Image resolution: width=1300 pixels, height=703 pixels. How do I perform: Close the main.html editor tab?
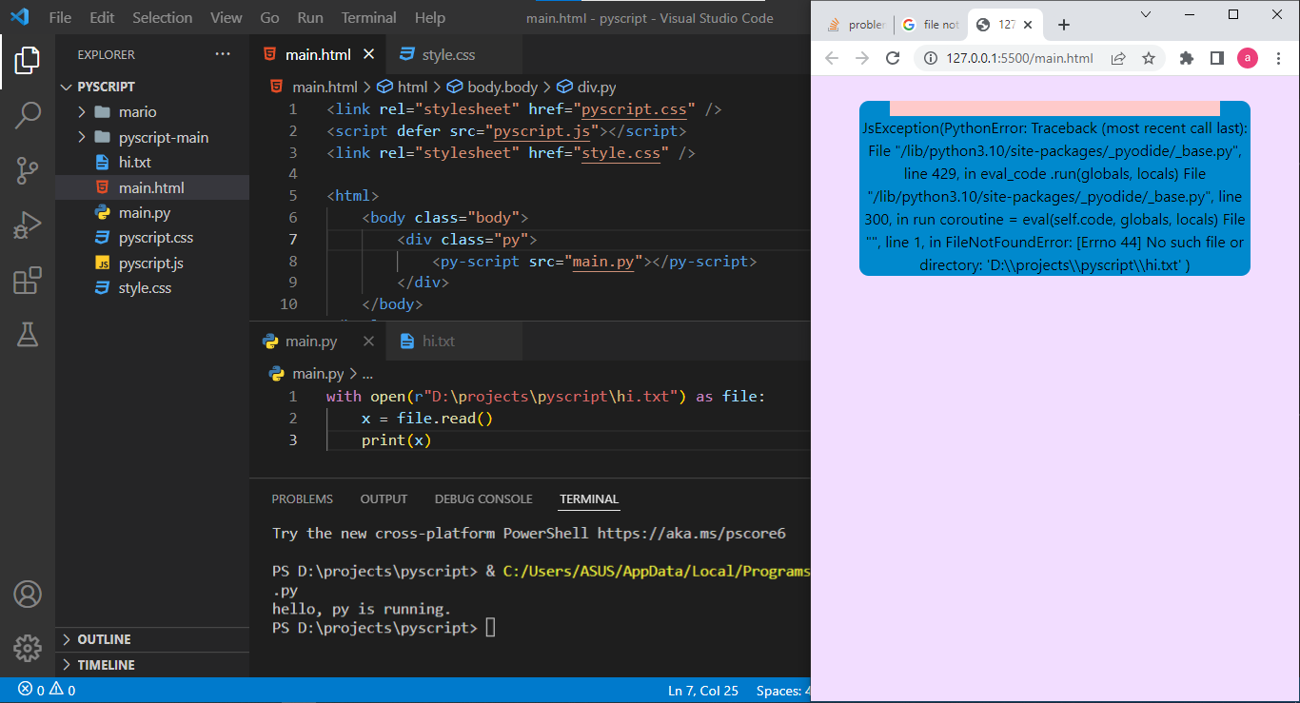pyautogui.click(x=369, y=54)
